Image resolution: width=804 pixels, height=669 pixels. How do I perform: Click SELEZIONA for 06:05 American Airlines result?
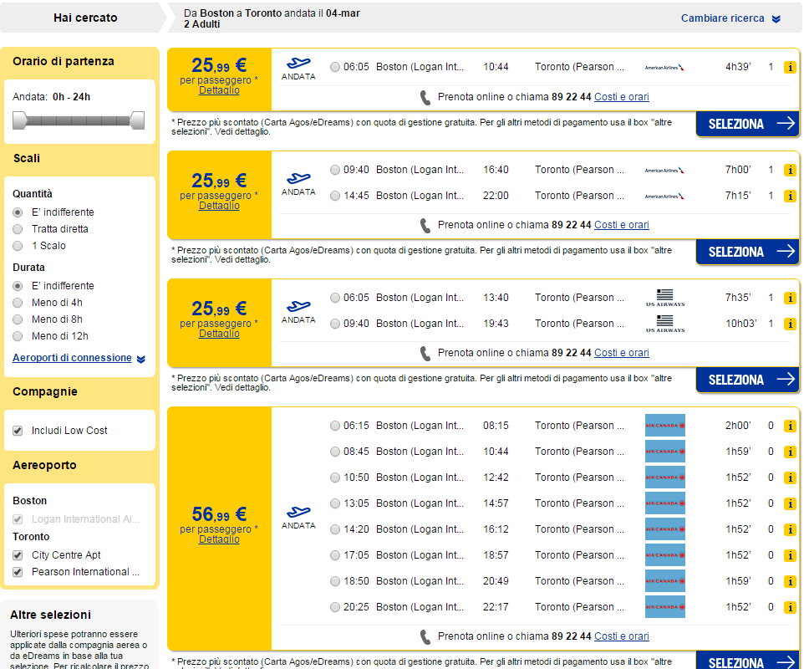pos(748,124)
